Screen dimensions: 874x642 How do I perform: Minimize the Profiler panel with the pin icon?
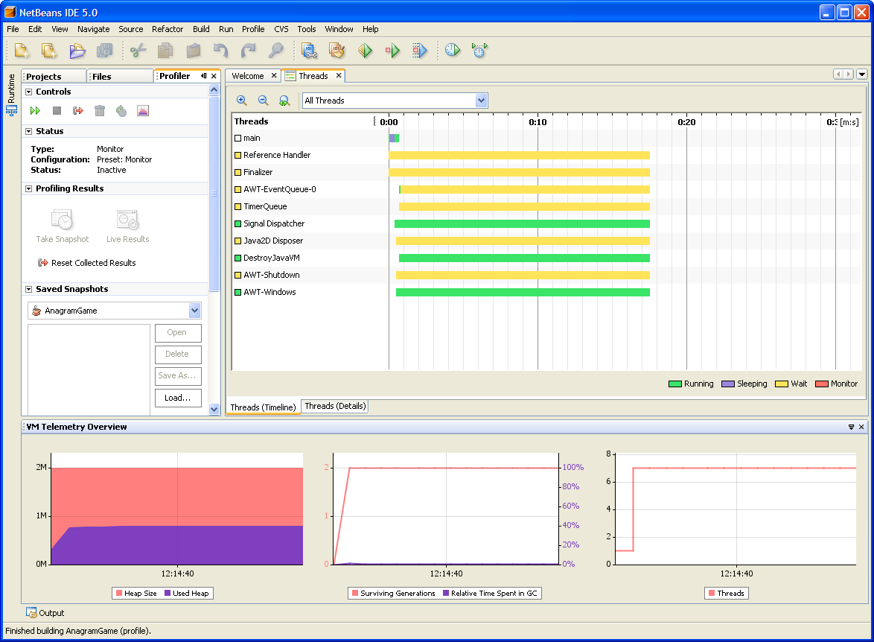point(204,76)
